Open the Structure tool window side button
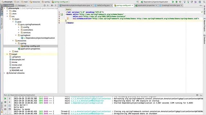This screenshot has width=206, height=115. 2,23
